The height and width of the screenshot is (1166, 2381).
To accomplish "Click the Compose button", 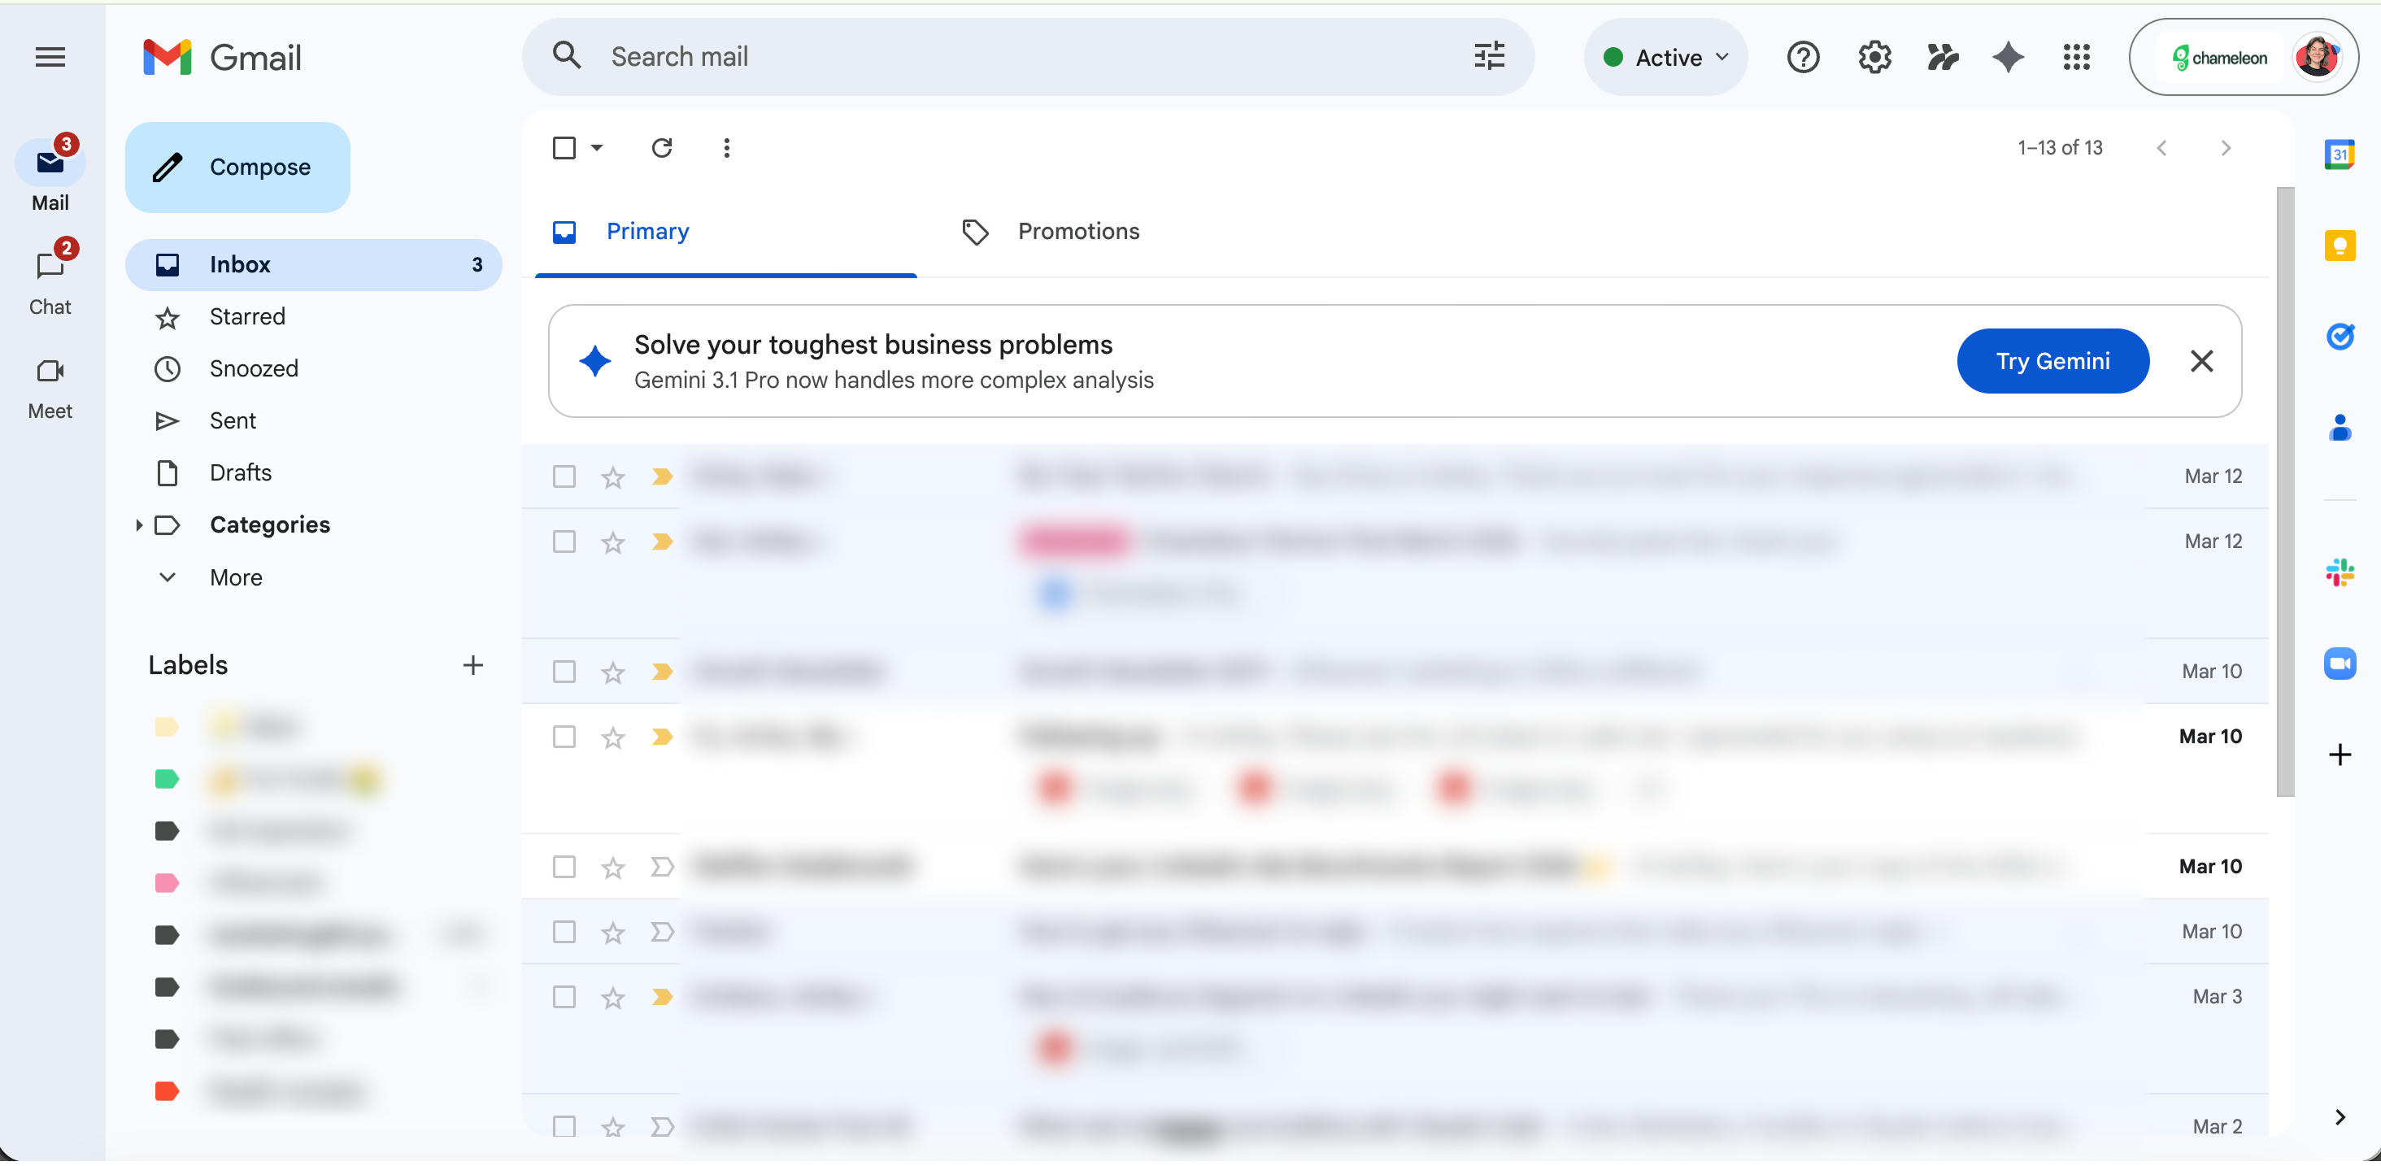I will 237,168.
